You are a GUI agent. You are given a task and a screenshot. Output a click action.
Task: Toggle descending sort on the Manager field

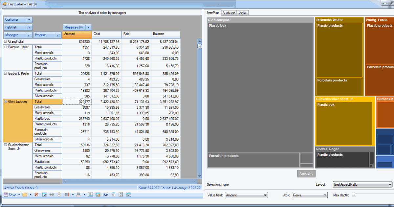(x=29, y=34)
